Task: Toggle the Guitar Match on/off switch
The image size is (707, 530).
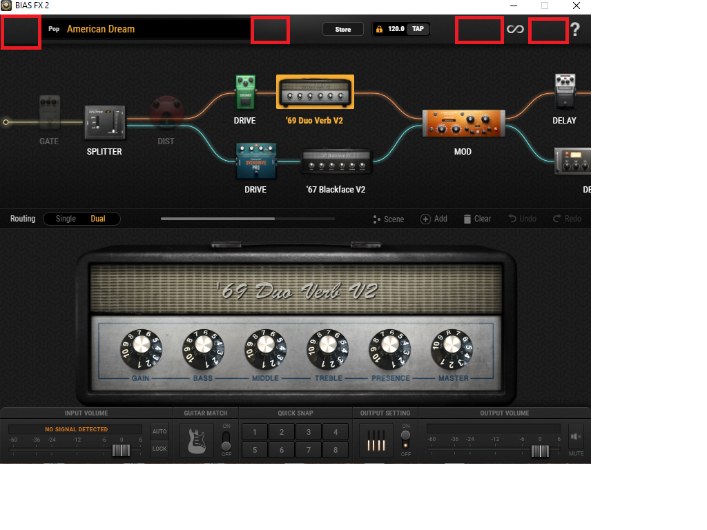Action: (226, 441)
